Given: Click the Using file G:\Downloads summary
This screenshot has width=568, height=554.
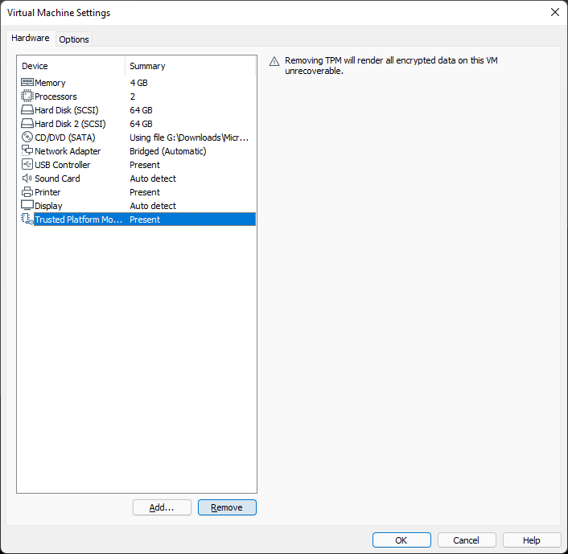Looking at the screenshot, I should pos(189,137).
